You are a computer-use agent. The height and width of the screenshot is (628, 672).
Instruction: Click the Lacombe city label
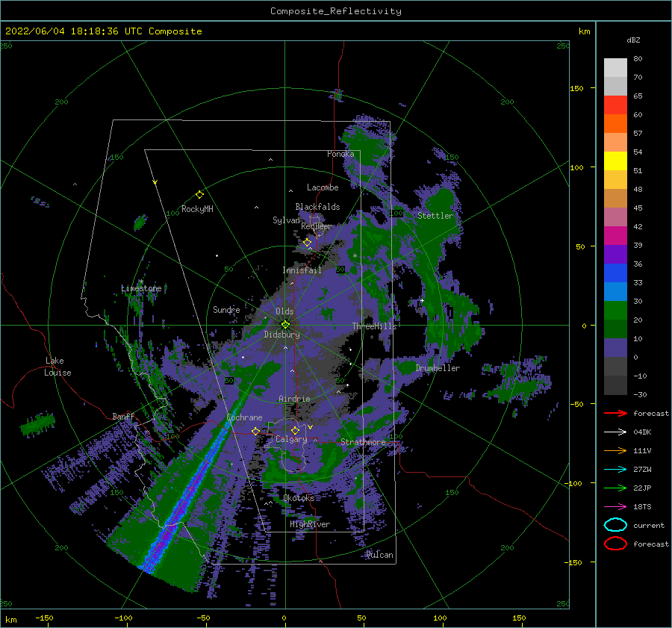[323, 187]
